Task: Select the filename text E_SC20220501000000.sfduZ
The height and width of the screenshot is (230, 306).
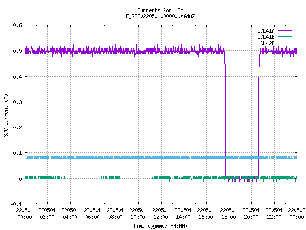Action: click(x=160, y=16)
